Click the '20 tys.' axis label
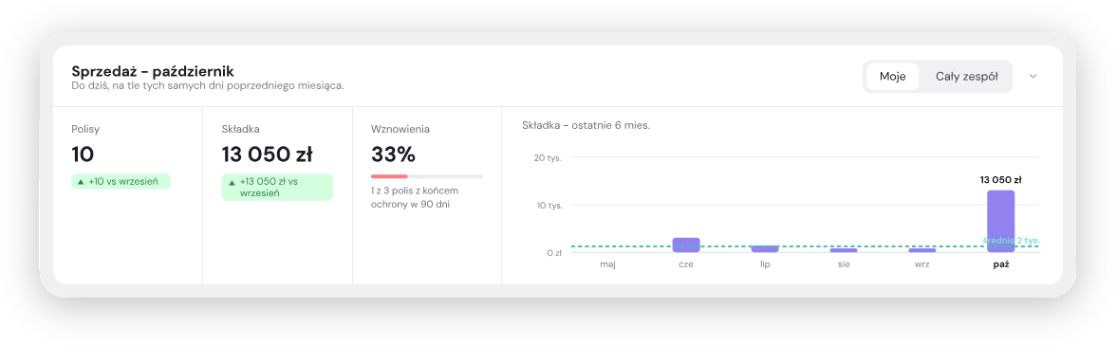This screenshot has width=1116, height=345. tap(548, 158)
